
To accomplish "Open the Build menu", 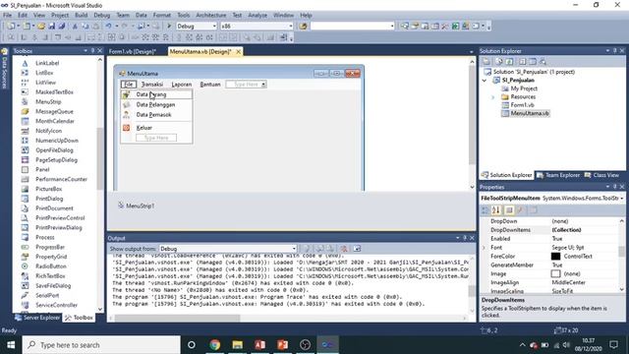I will click(81, 15).
